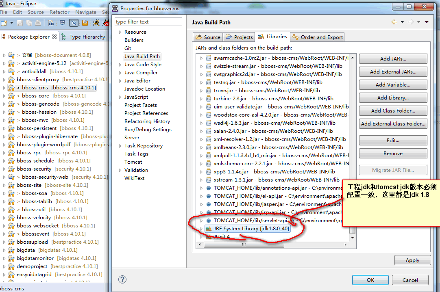Click the libraries list scroll up arrow

353,58
